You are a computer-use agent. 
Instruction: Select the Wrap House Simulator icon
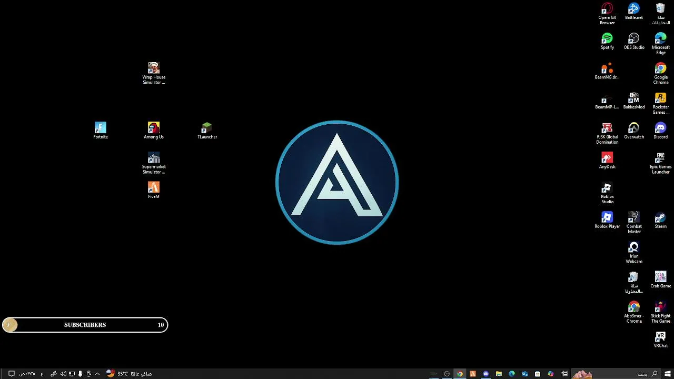(154, 74)
